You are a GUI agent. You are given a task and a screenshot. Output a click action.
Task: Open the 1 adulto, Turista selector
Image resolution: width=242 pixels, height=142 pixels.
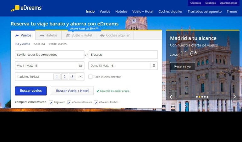pyautogui.click(x=33, y=77)
